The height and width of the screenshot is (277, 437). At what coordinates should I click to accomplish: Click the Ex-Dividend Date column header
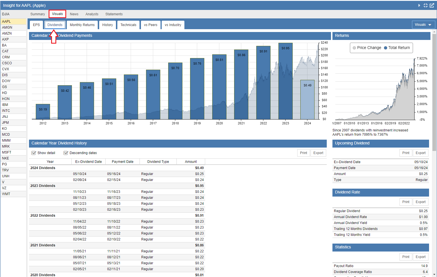[x=88, y=162]
